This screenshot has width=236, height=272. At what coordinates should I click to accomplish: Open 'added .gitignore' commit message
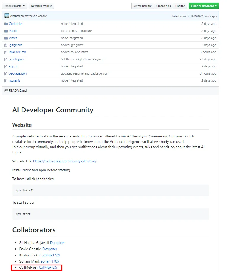click(x=72, y=45)
